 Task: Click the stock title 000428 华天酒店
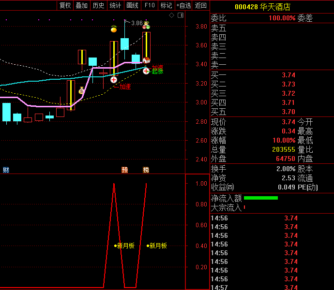pos(262,7)
